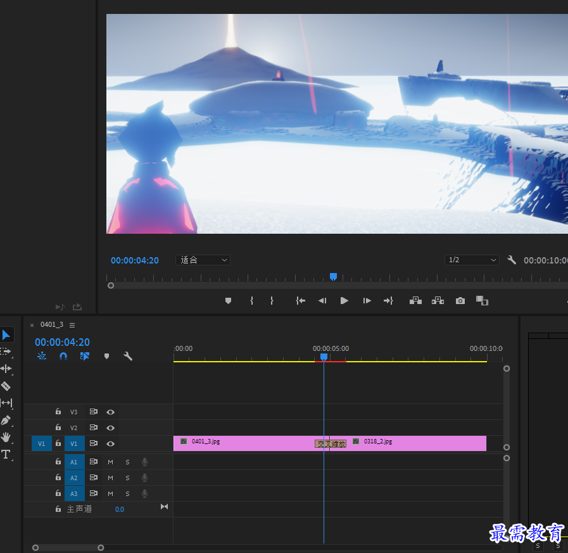Select the Razor tool

[x=6, y=386]
